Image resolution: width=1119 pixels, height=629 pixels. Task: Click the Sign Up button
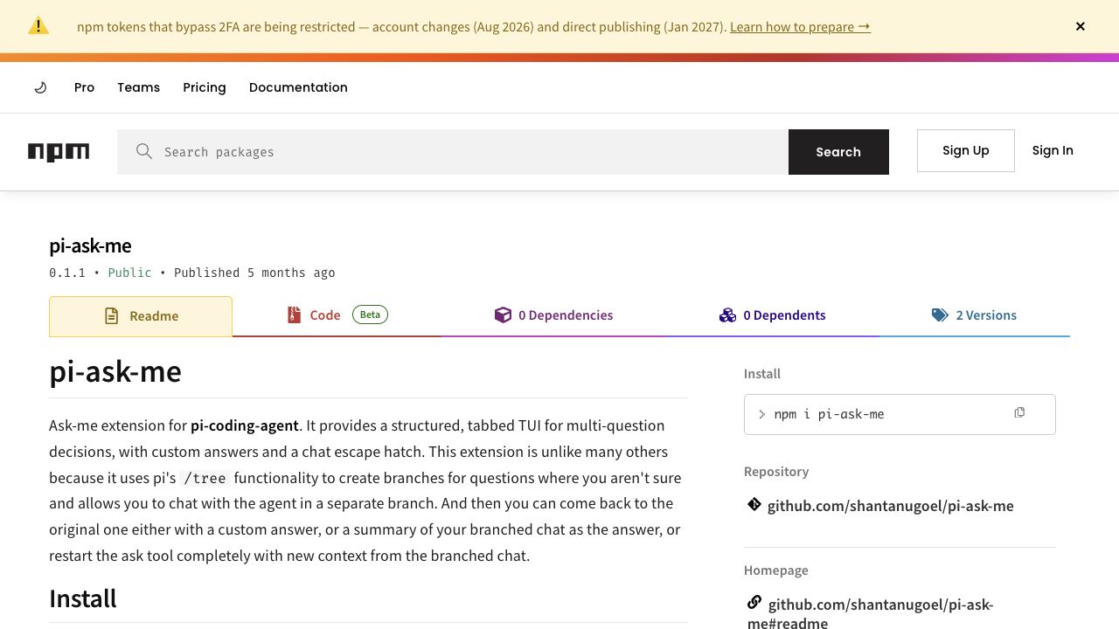pos(966,150)
